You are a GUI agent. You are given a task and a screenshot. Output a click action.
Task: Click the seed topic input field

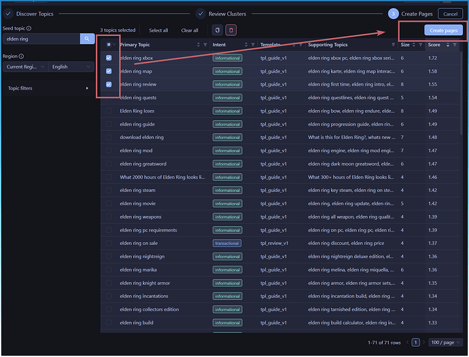(41, 39)
